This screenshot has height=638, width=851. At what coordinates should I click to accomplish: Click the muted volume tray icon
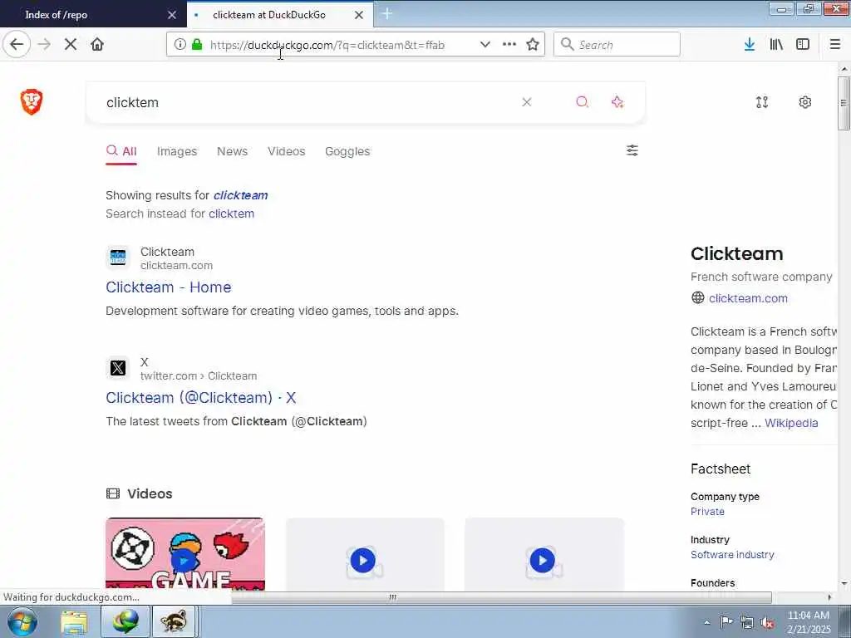[x=768, y=622]
